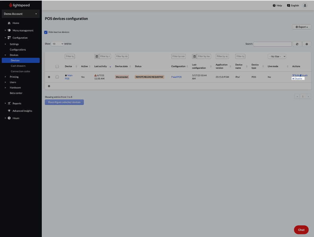The image size is (314, 237).
Task: Click the round icon button beside refresh
Action: click(x=307, y=44)
